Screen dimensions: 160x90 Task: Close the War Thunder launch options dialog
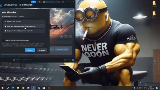pos(48,10)
